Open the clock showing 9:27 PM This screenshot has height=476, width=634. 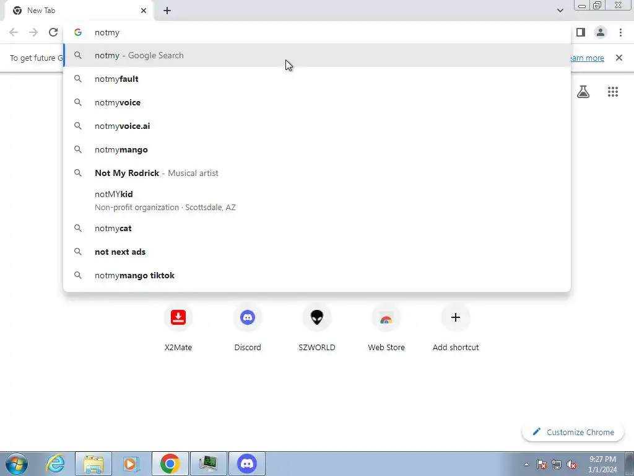pos(602,464)
